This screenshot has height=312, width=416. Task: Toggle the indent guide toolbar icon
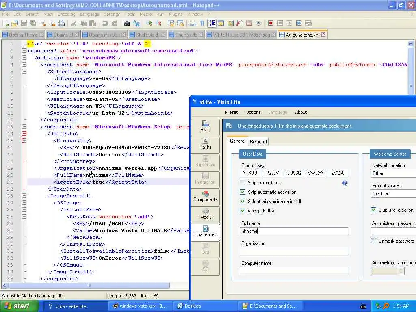(212, 23)
